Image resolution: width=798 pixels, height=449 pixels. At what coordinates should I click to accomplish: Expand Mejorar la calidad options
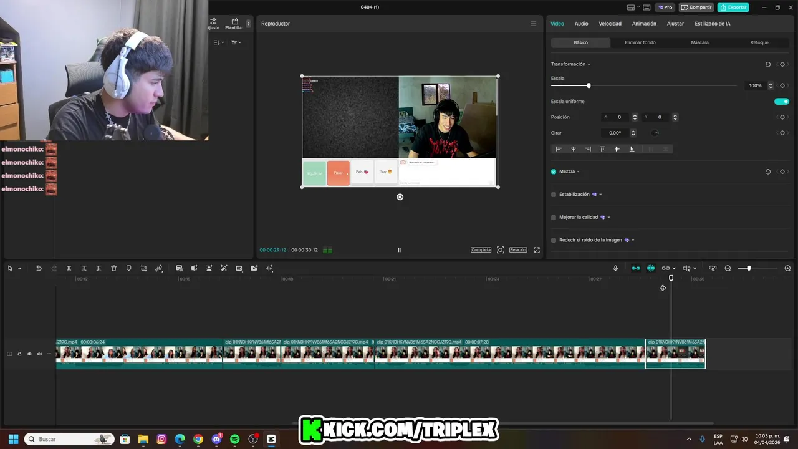[x=608, y=218]
